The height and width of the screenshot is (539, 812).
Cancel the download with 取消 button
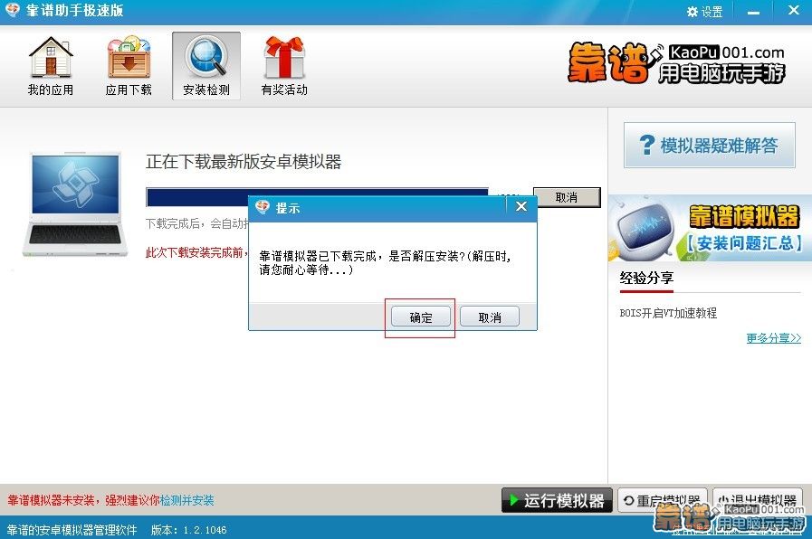[567, 197]
